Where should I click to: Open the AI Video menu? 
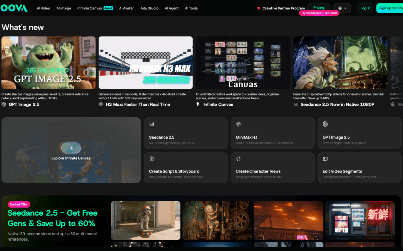tap(43, 8)
